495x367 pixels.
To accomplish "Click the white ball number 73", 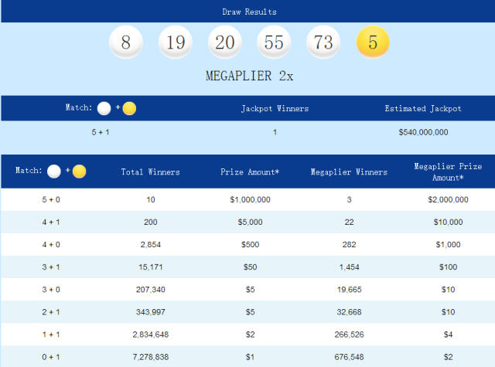I will (323, 42).
